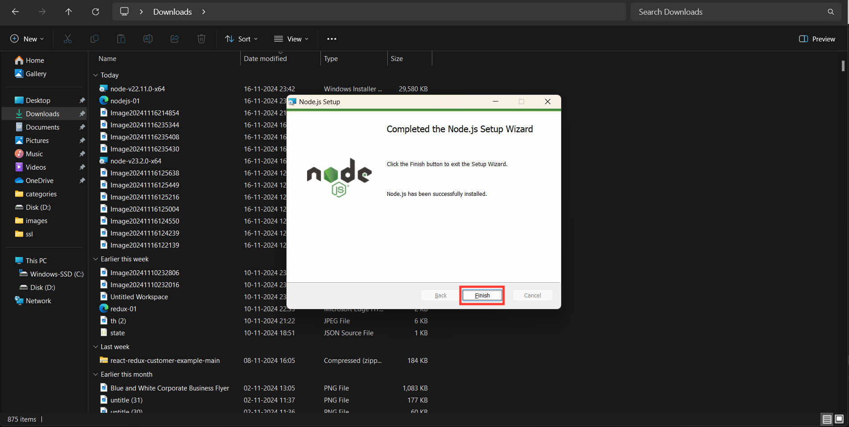Click the PC monitor icon in the address bar

124,12
